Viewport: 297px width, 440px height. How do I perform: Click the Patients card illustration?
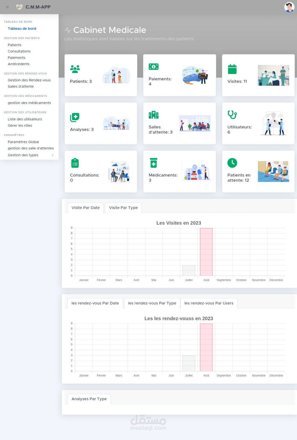[116, 75]
